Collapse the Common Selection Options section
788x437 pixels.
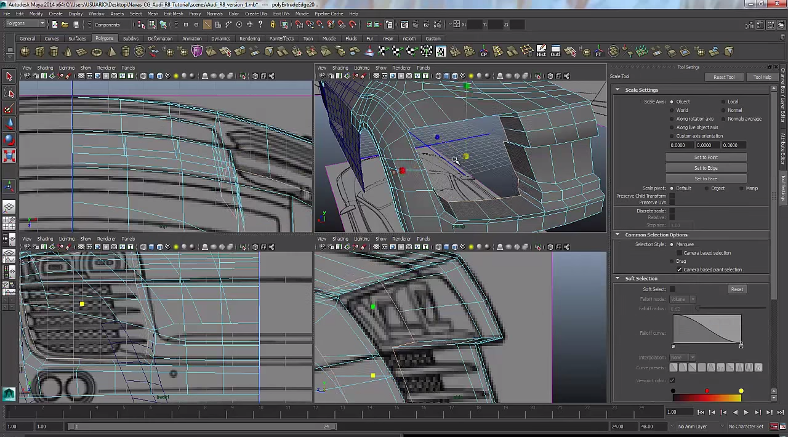[617, 235]
